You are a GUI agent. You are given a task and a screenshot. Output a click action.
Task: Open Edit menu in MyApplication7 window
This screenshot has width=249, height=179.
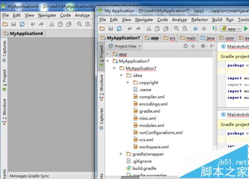[114, 20]
